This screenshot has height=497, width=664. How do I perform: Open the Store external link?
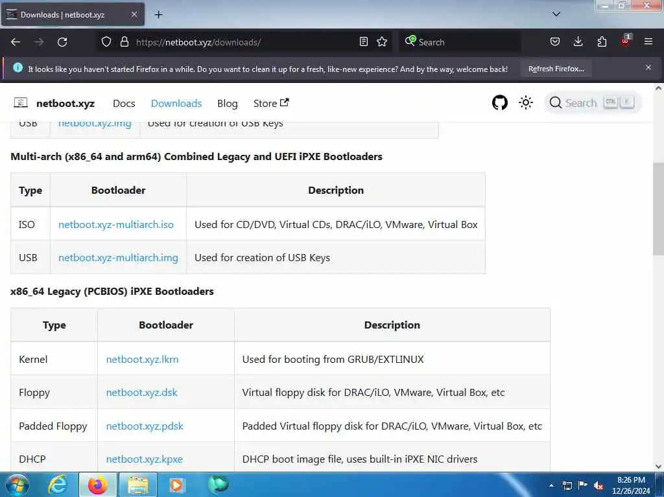coord(271,103)
